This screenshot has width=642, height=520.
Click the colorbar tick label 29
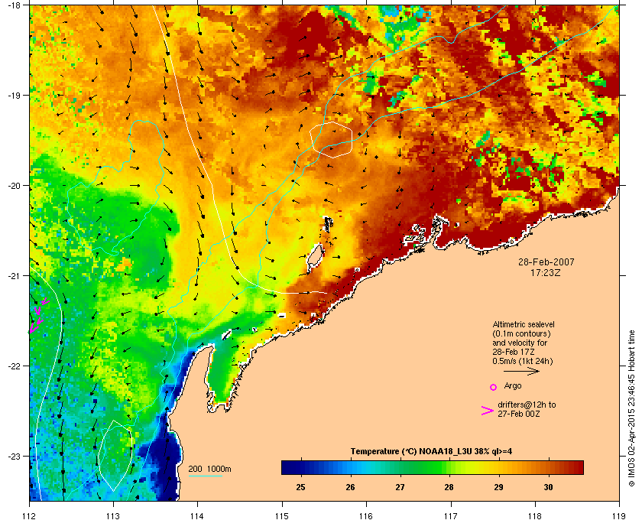click(x=498, y=487)
